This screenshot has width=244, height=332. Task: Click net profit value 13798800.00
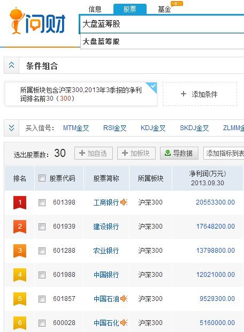[216, 251]
